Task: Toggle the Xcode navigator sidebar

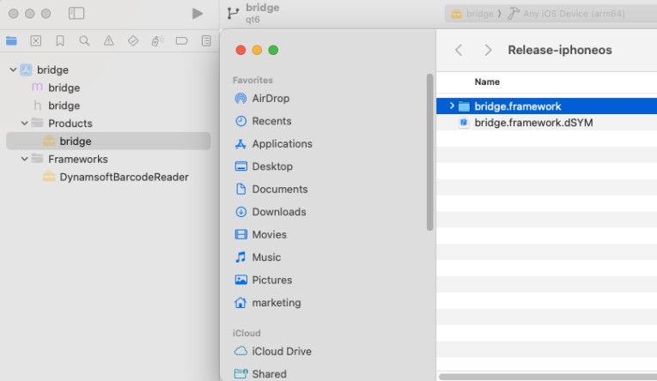Action: click(x=76, y=14)
